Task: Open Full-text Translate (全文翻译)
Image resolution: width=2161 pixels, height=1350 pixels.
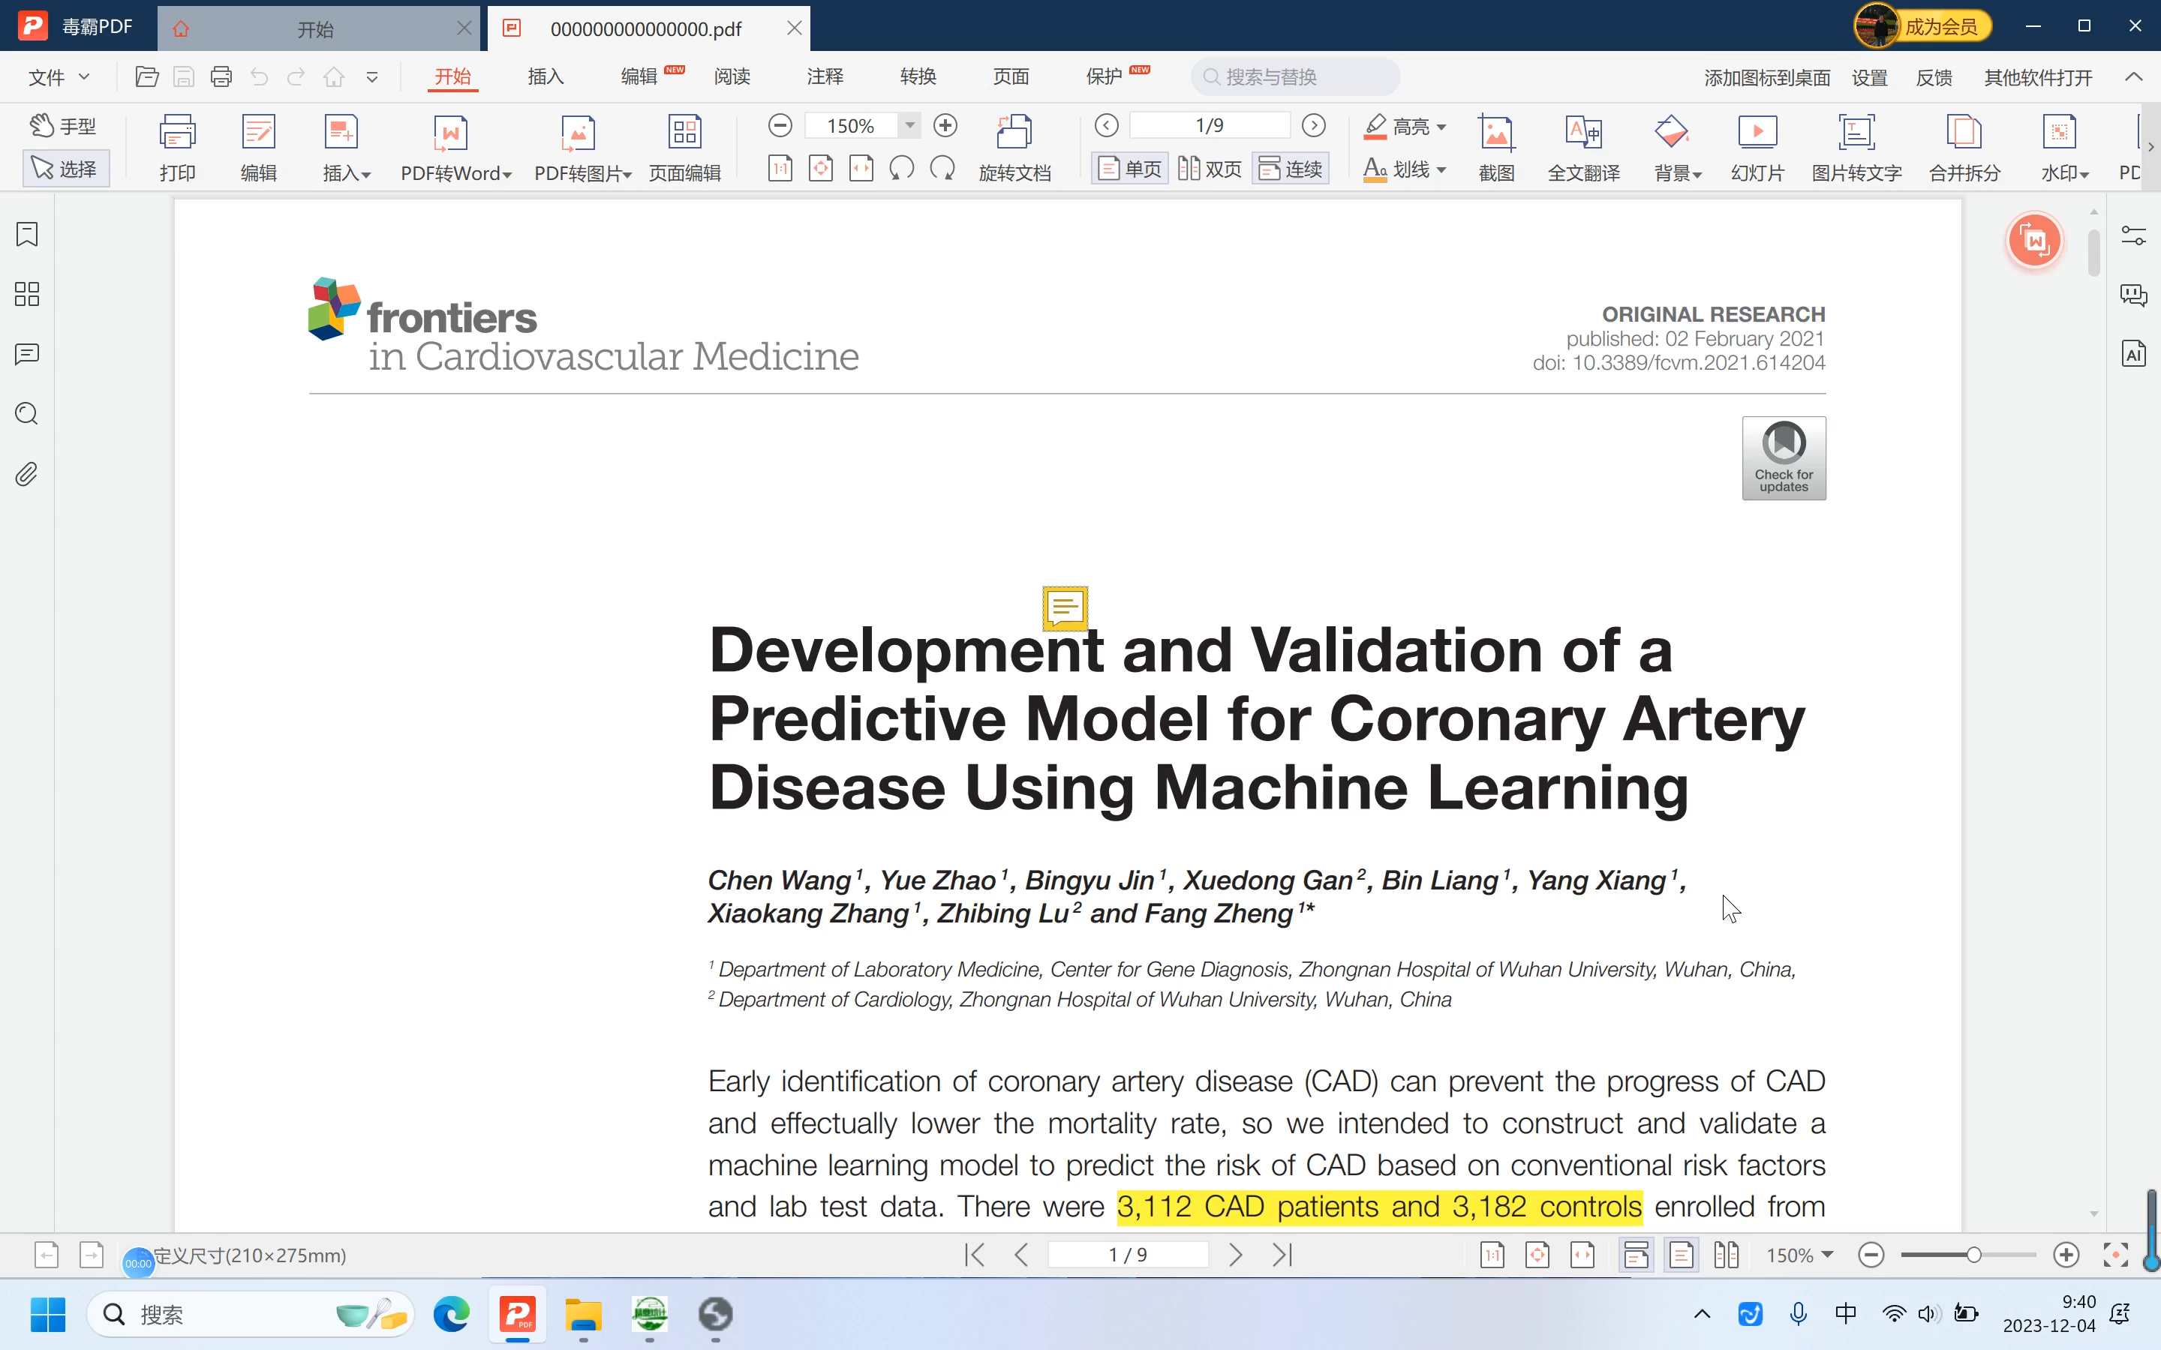Action: 1583,147
